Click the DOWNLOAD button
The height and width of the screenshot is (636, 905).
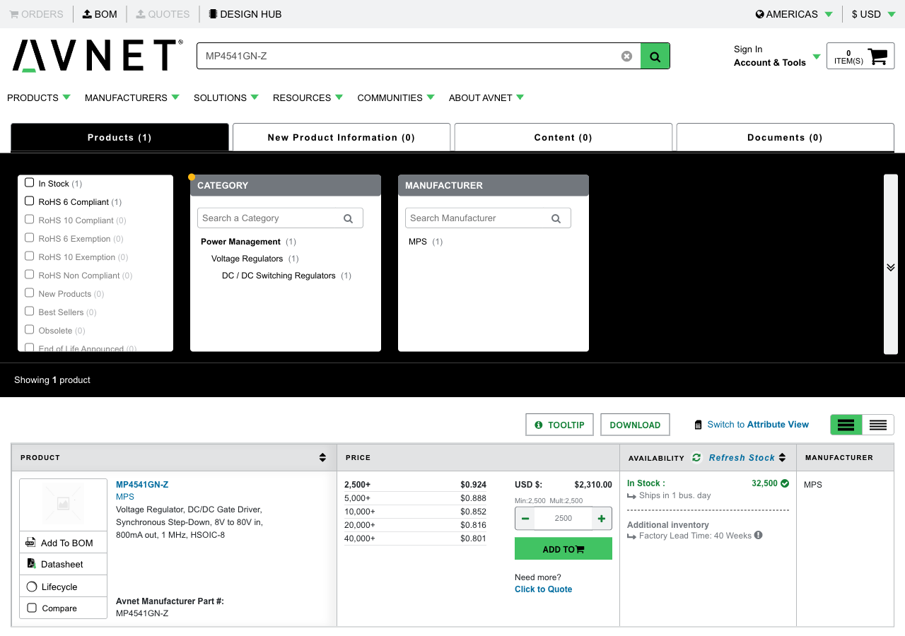pyautogui.click(x=635, y=425)
